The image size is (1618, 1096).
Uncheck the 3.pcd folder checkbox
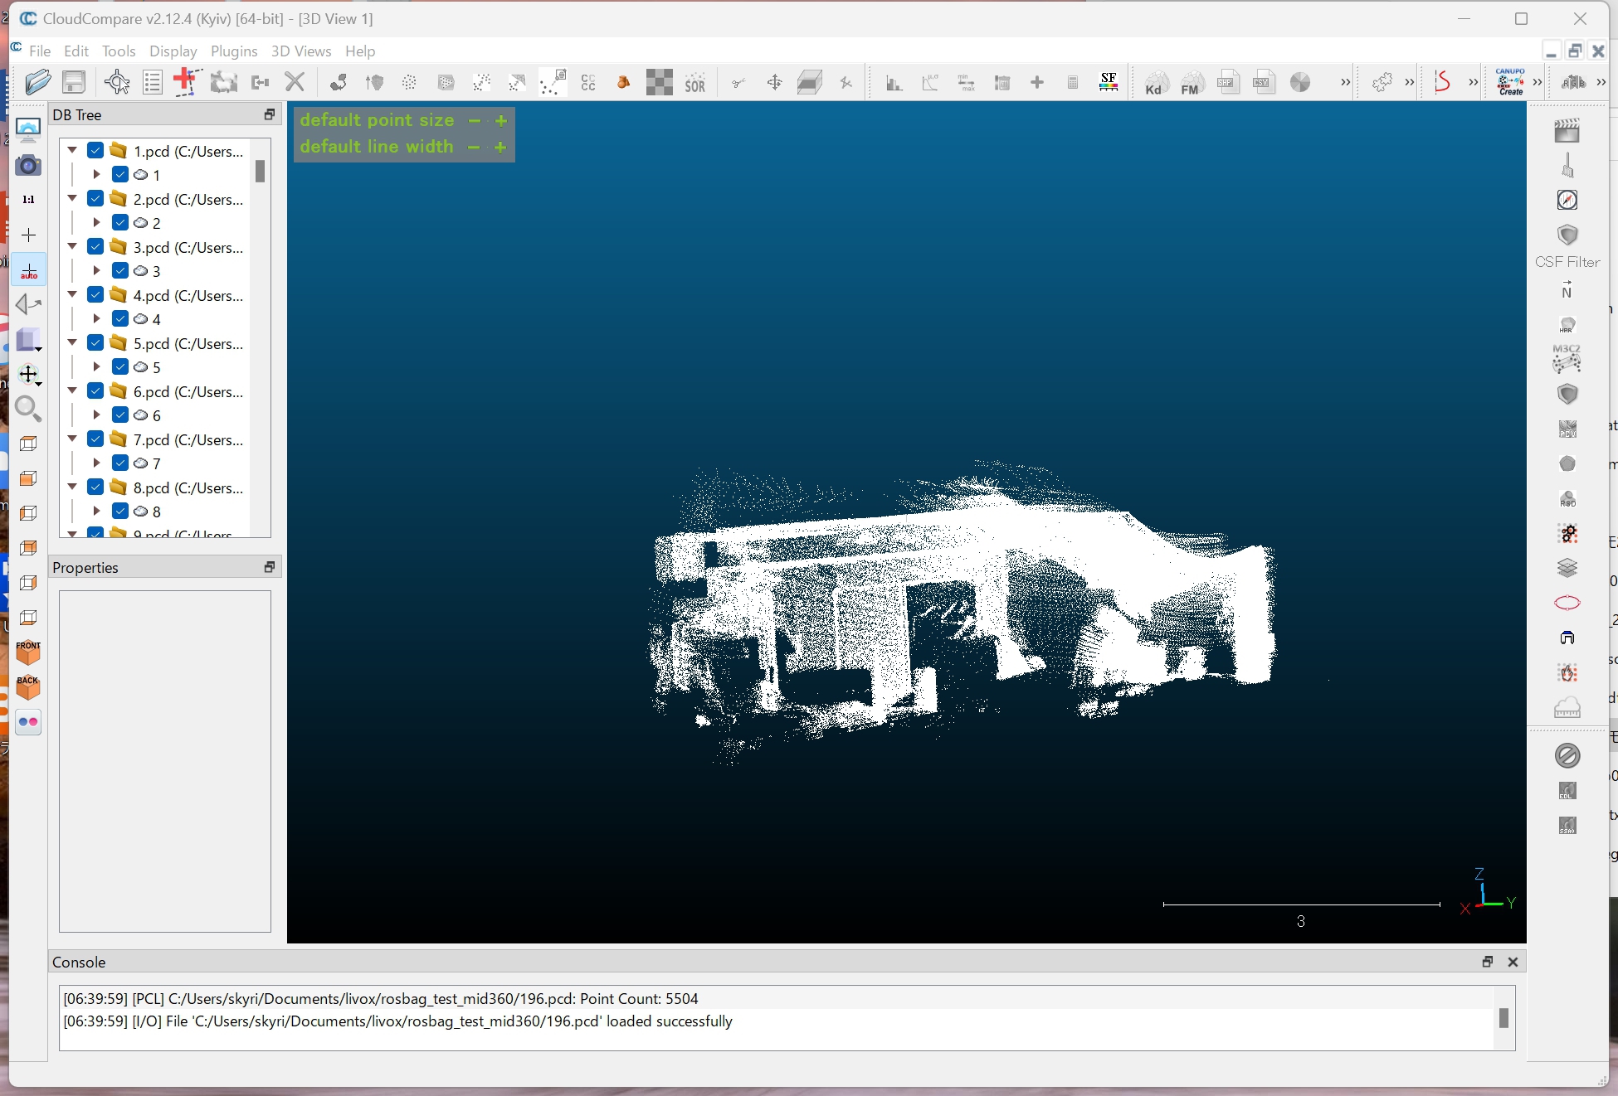pos(95,247)
